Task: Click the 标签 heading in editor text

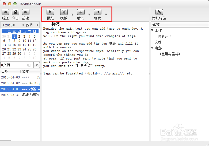Action: pos(56,24)
